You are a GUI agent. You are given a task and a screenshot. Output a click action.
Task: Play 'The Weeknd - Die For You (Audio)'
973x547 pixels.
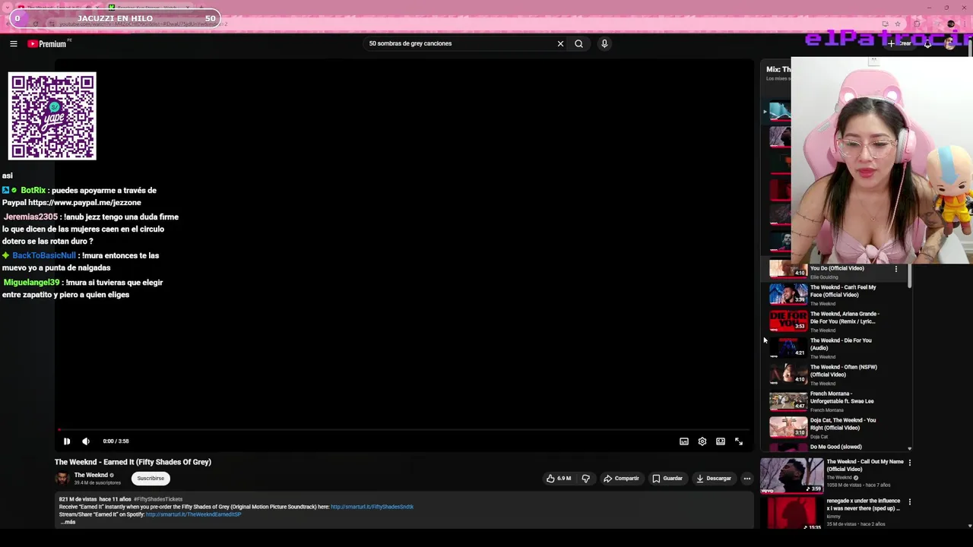(841, 344)
